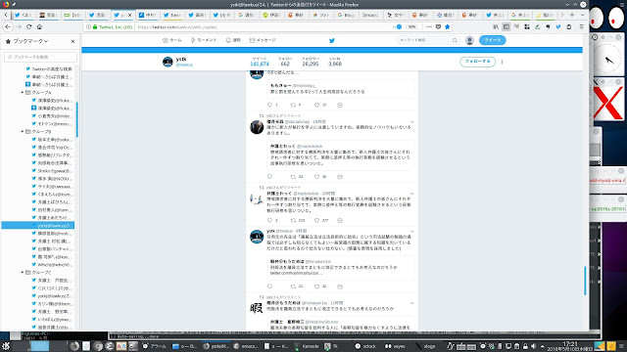627x352 pixels.
Task: Click the page vertical scrollbar thumb
Action: tap(585, 281)
